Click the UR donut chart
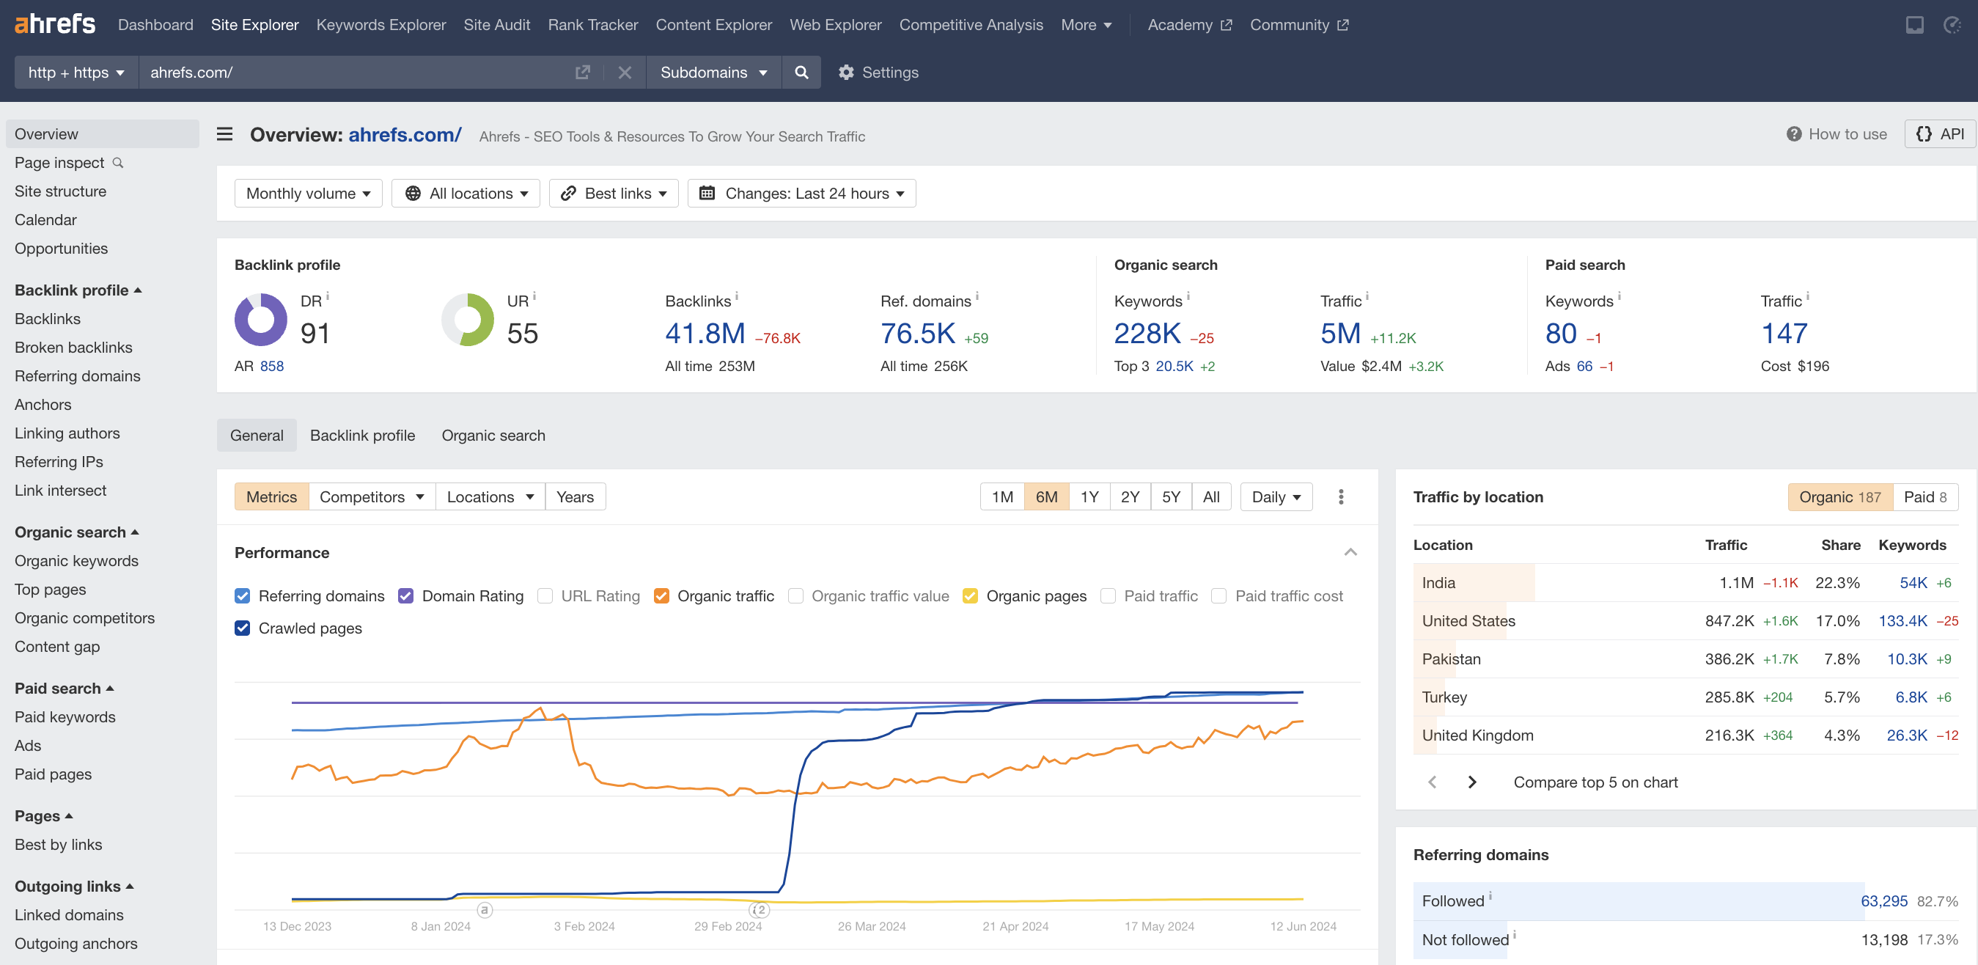Viewport: 1978px width, 965px height. 468,319
